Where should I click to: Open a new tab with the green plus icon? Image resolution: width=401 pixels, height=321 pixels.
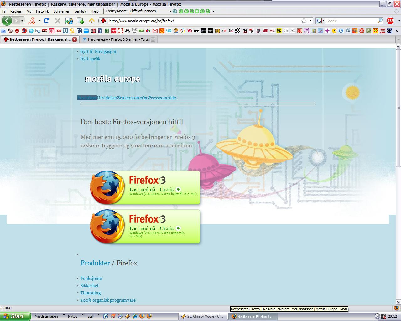pos(81,21)
